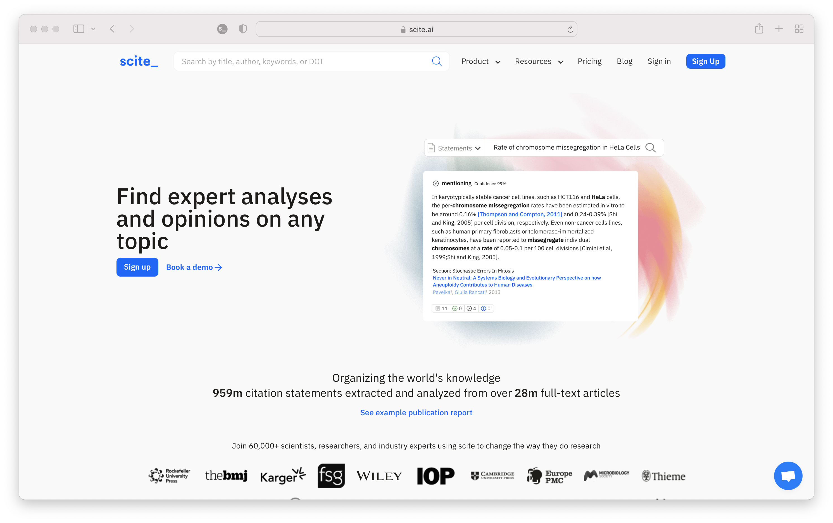Screen dimensions: 833x523
Task: Expand the Product dropdown menu
Action: [x=481, y=61]
